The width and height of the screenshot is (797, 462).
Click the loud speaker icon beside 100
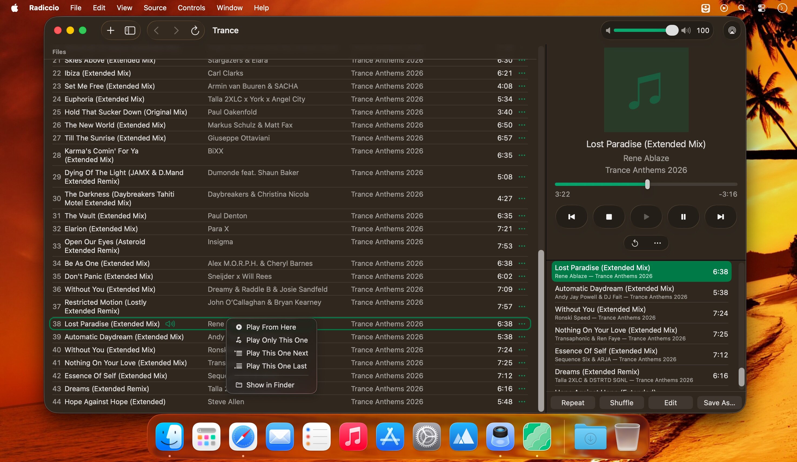pos(686,30)
